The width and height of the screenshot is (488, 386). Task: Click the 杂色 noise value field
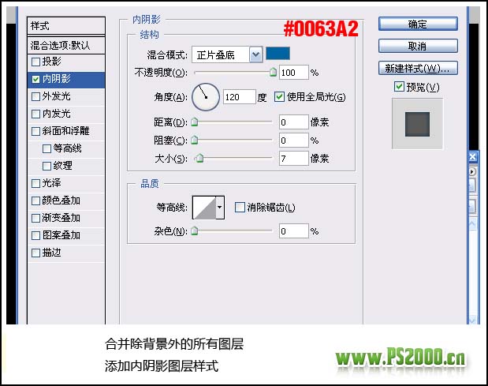pos(294,231)
